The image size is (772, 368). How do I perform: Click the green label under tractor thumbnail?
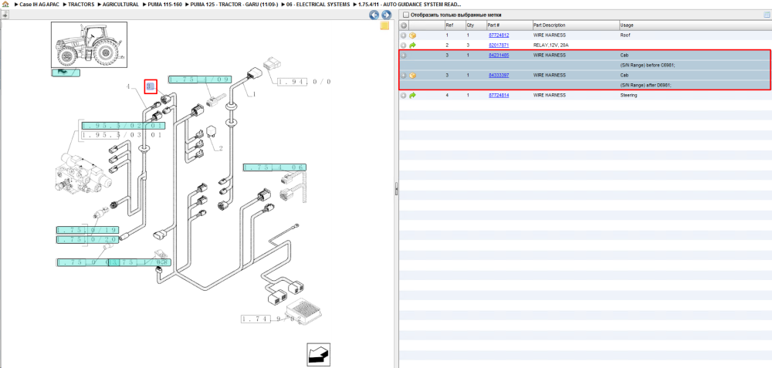tap(65, 73)
